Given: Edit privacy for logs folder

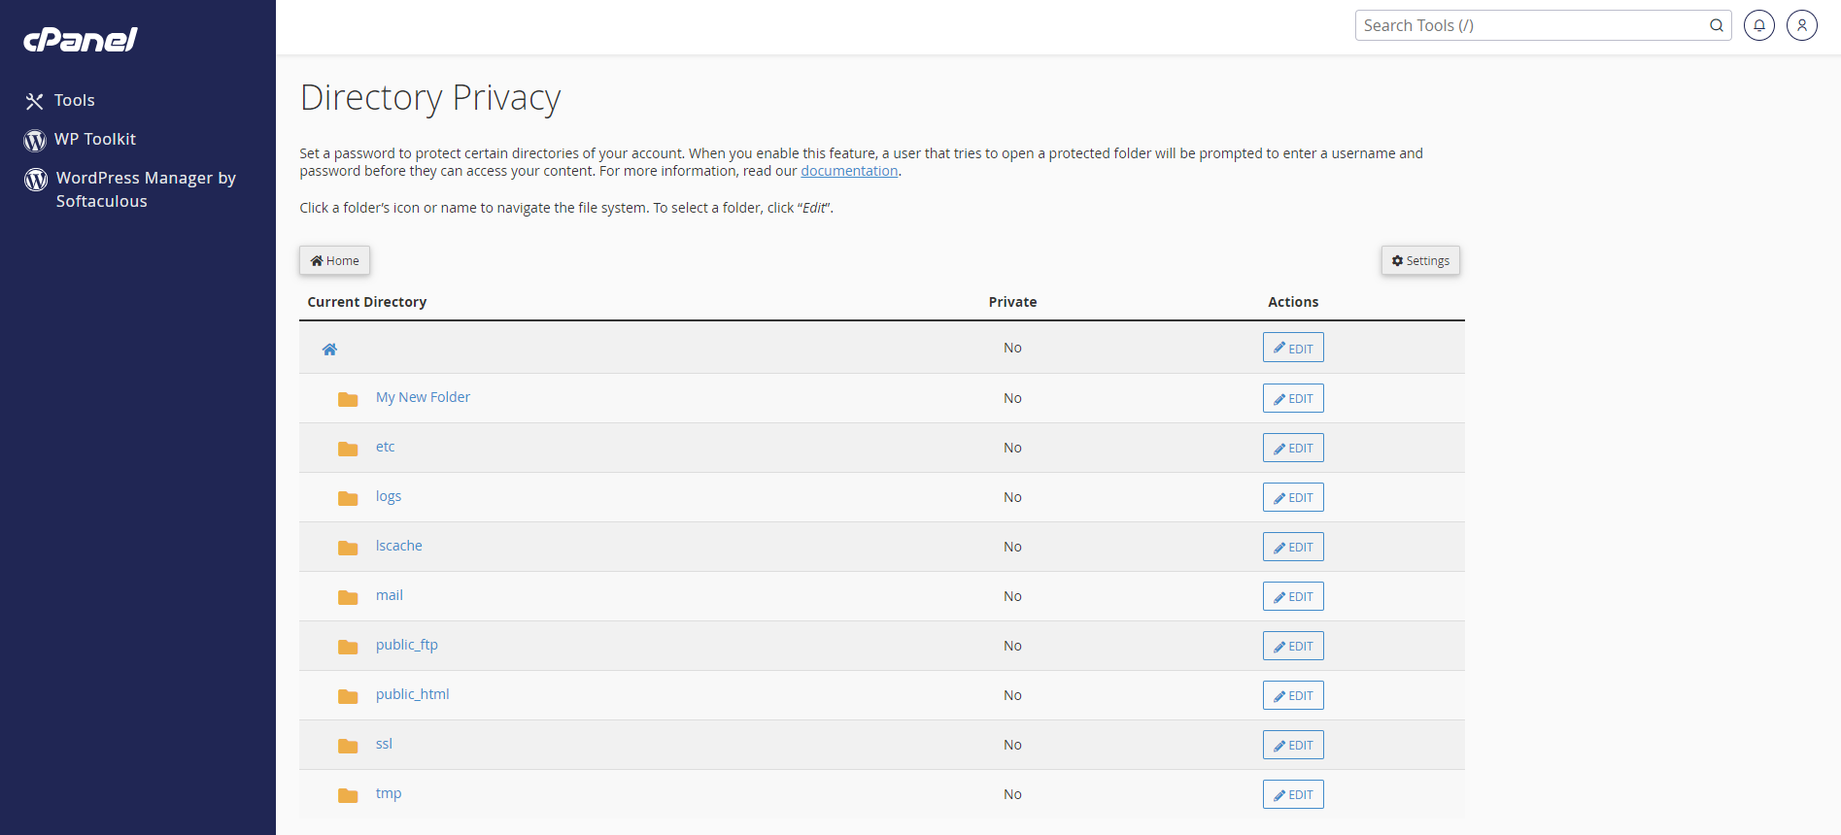Looking at the screenshot, I should [1293, 497].
